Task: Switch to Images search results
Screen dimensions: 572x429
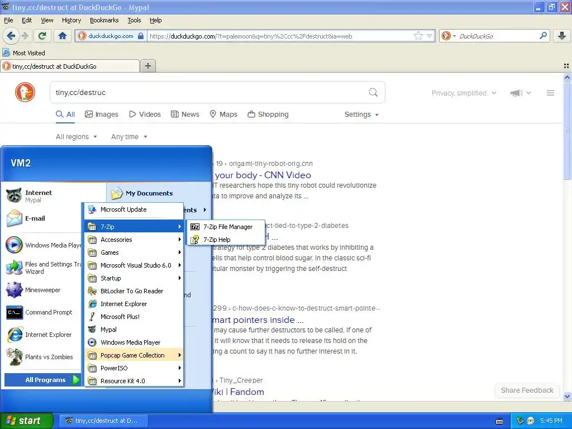Action: (x=102, y=114)
